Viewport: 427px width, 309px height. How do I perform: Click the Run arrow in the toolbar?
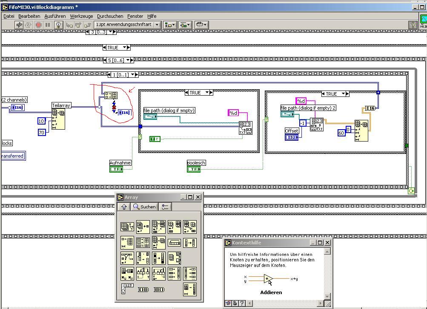click(x=19, y=25)
